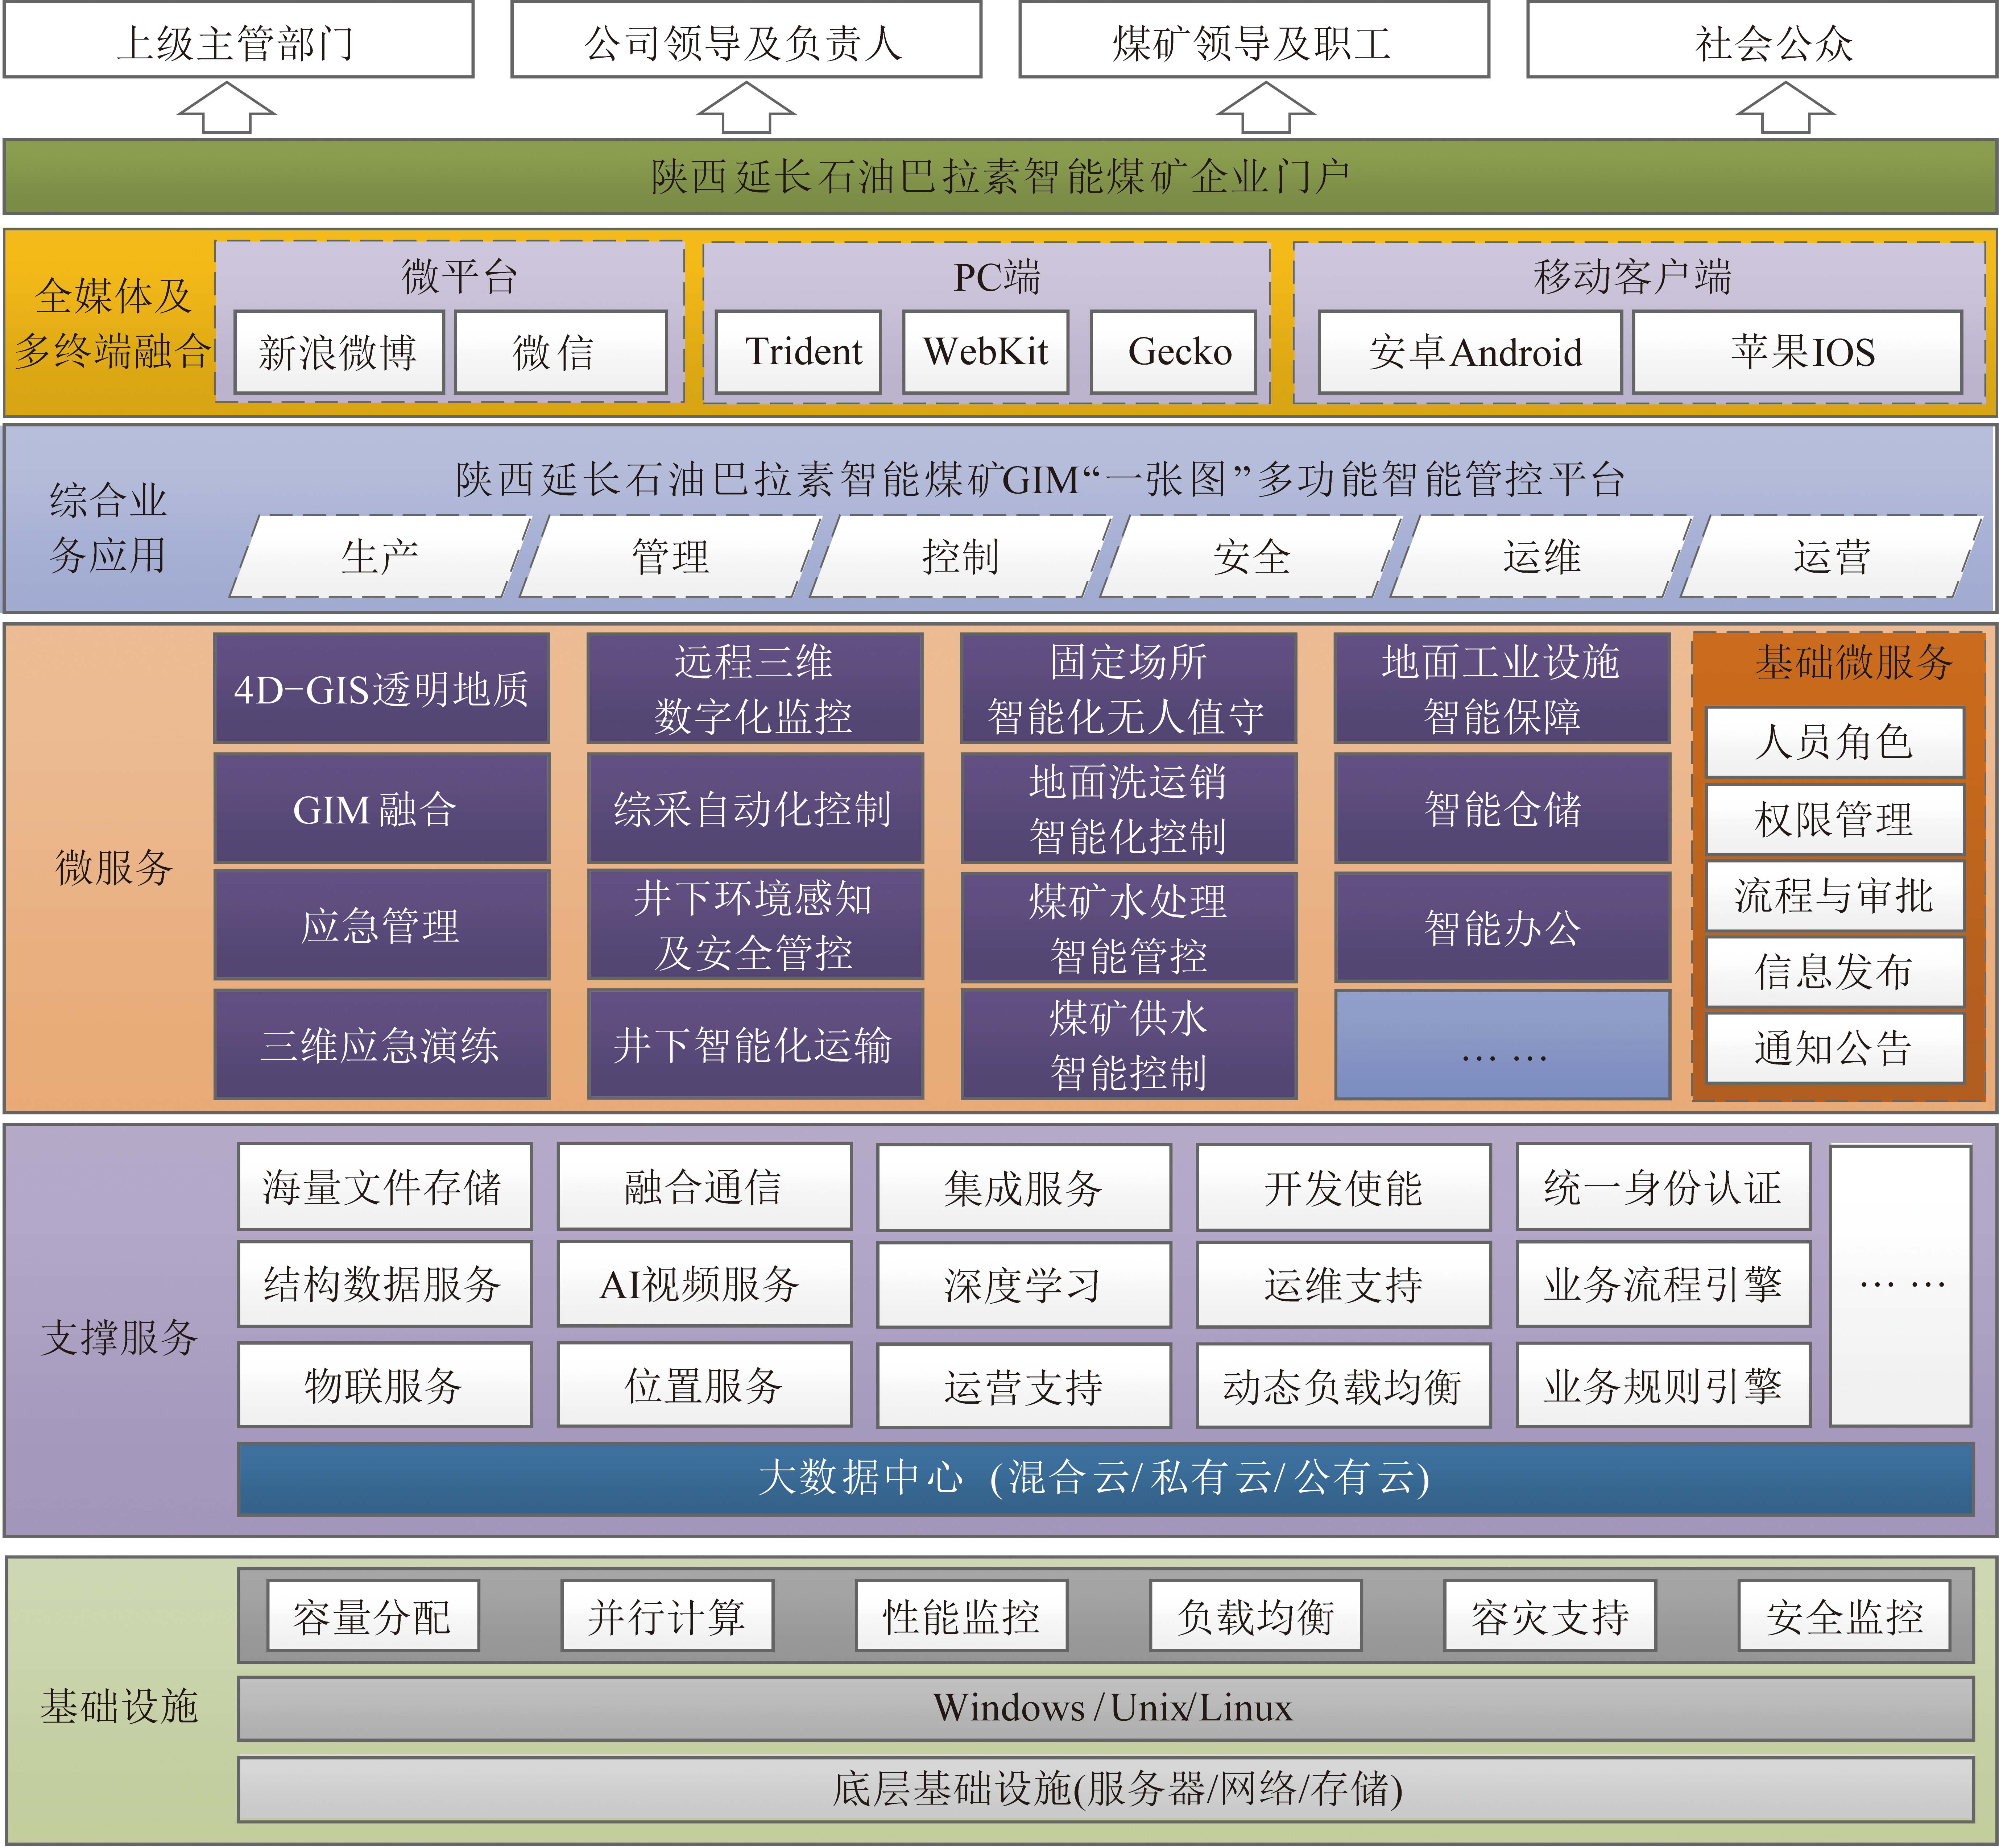Click the 海量文件存储 box

pyautogui.click(x=385, y=1187)
